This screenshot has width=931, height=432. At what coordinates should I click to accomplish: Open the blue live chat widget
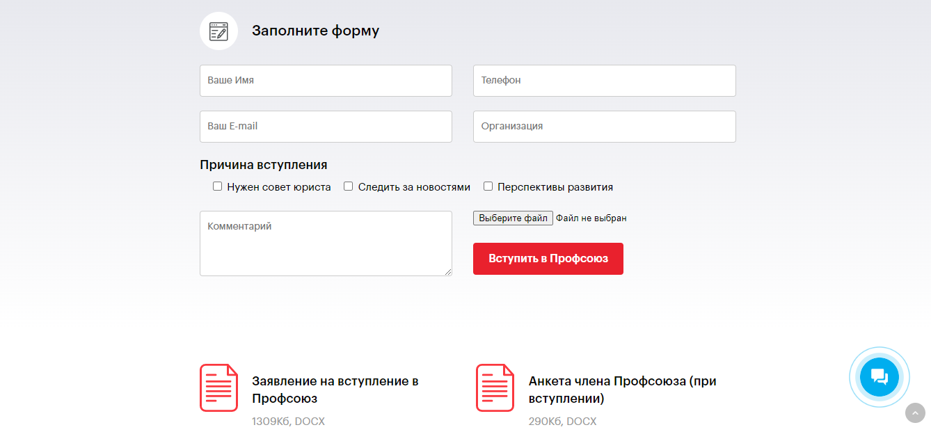tap(879, 376)
